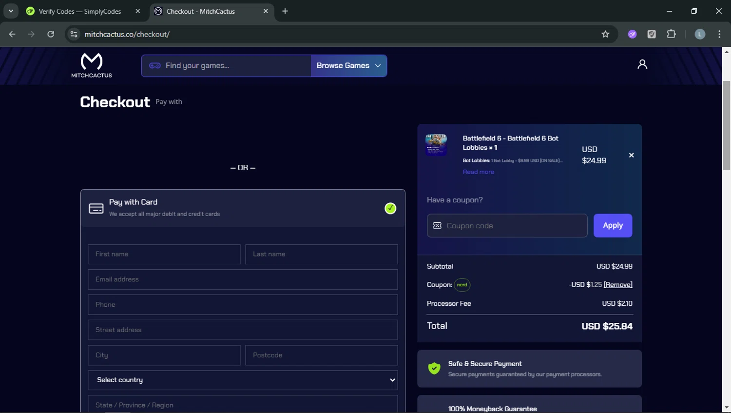The image size is (731, 413).
Task: Click the Apply coupon button
Action: (613, 225)
